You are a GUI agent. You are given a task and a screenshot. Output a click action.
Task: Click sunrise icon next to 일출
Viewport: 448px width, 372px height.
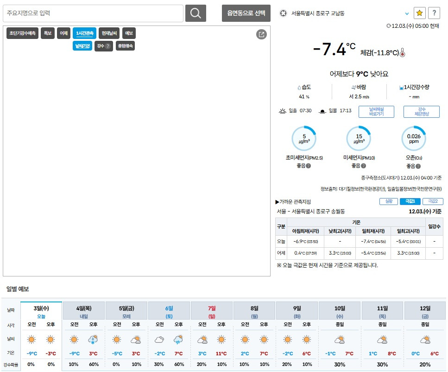[x=283, y=111]
